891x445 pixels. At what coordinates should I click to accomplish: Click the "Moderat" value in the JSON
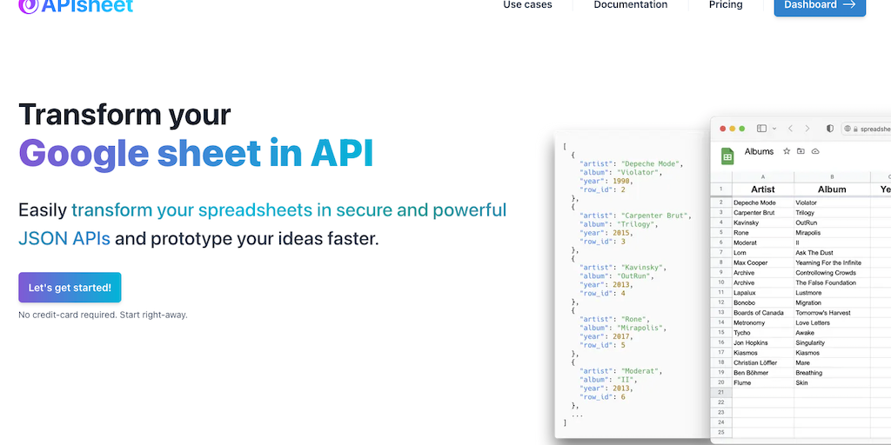638,370
